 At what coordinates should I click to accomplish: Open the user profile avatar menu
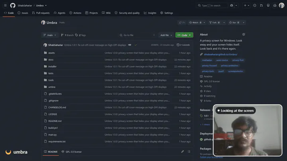click(281, 6)
